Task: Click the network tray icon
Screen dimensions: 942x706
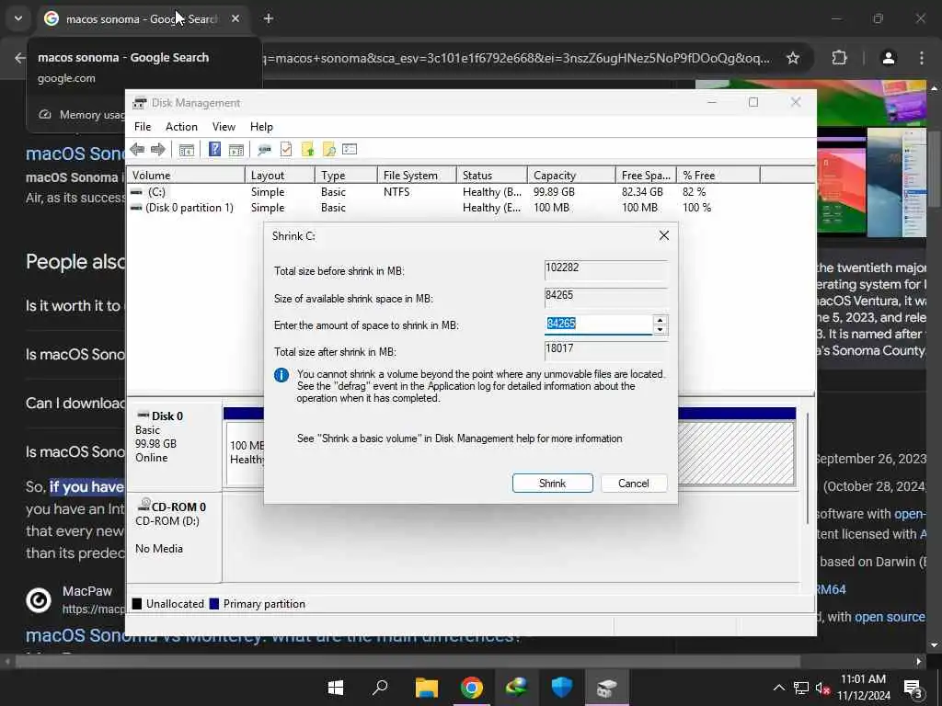Action: [x=801, y=688]
